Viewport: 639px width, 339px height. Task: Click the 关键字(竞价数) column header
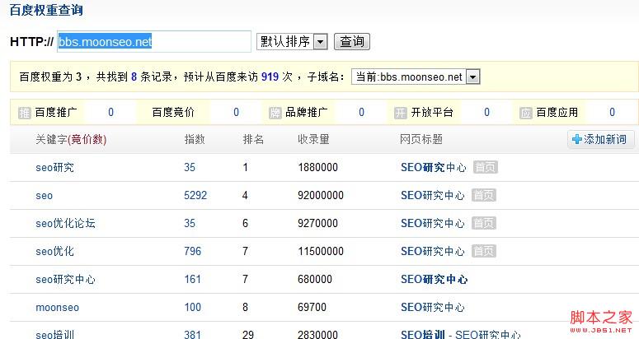(x=71, y=139)
